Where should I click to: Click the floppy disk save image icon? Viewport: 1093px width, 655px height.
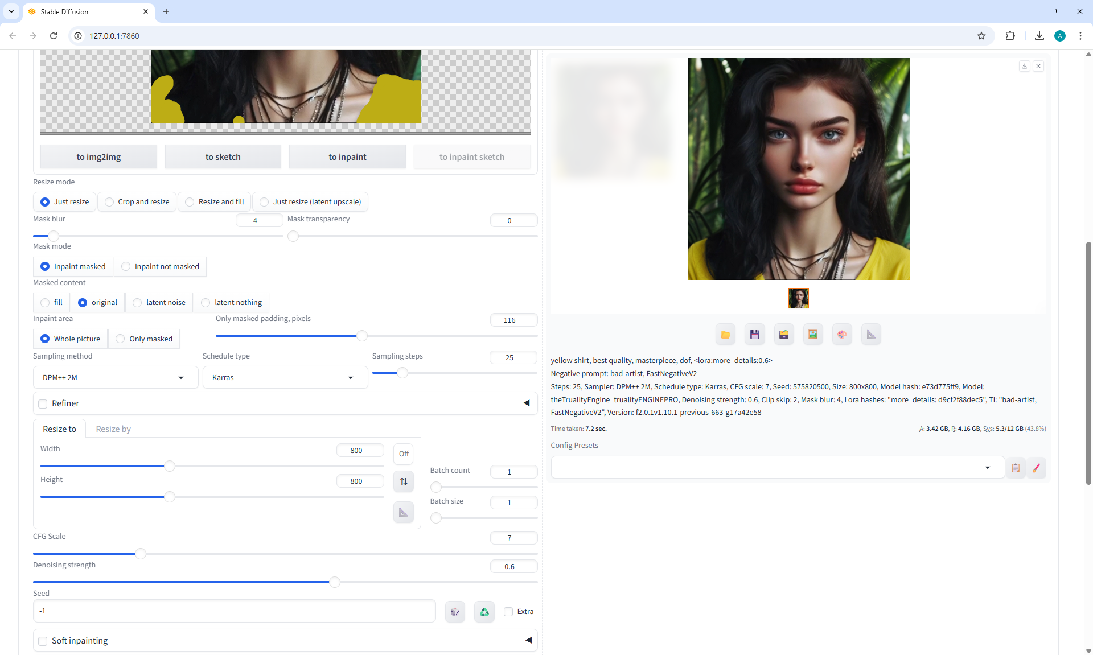pyautogui.click(x=754, y=335)
